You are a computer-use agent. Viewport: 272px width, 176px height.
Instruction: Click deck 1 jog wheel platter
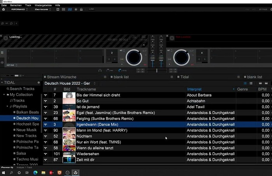[x=134, y=58]
